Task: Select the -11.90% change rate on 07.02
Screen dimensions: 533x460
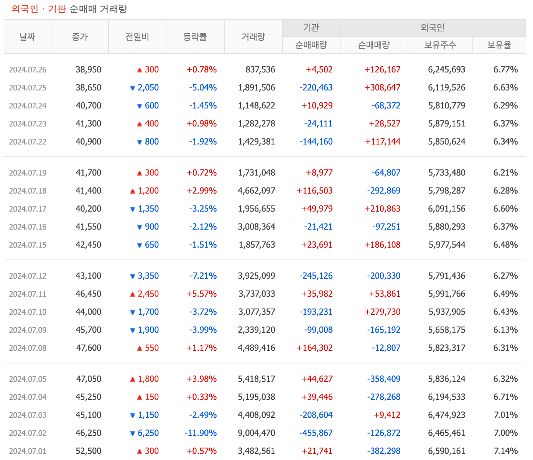Action: pyautogui.click(x=200, y=433)
